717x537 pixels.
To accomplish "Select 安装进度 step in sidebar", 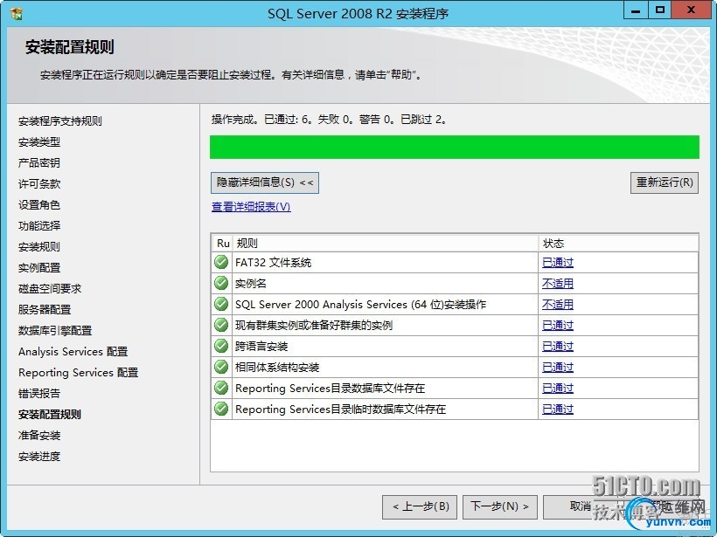I will click(39, 457).
